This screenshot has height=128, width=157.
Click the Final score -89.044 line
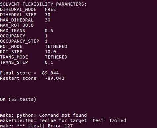29,73
